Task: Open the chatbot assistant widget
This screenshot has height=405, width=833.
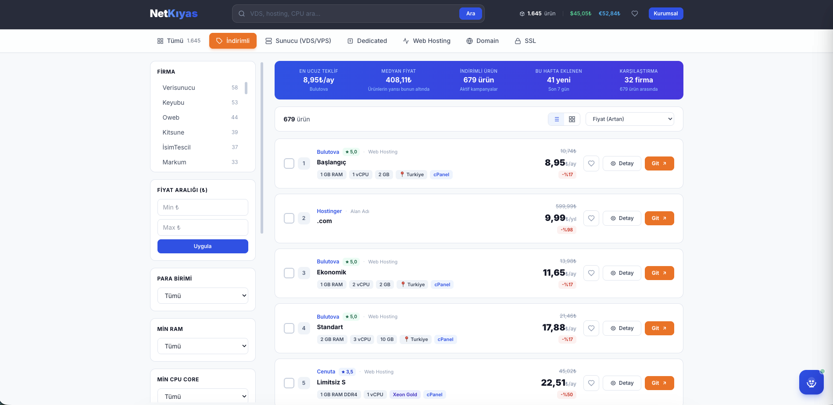Action: pos(812,382)
